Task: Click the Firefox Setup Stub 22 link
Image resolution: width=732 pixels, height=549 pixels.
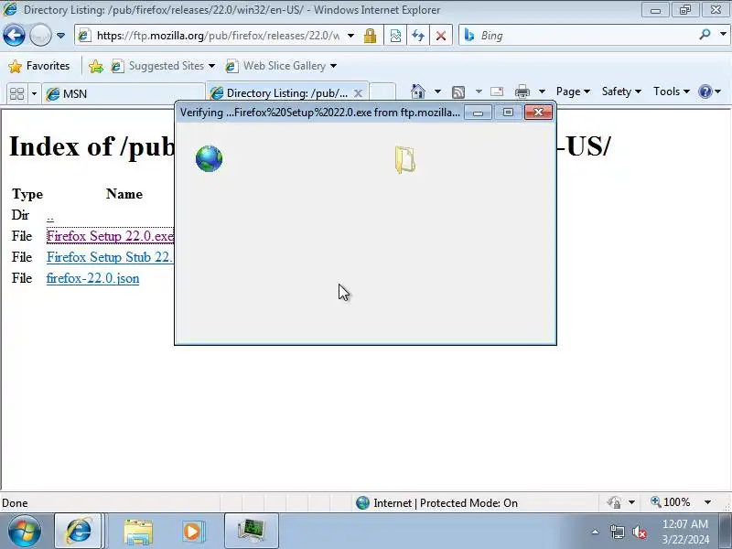Action: point(110,257)
